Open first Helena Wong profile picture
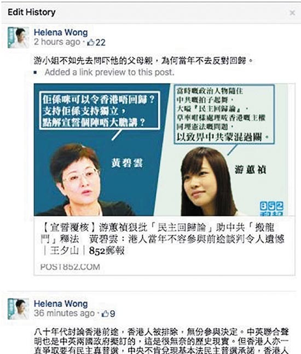The width and height of the screenshot is (301, 354). pos(18,37)
